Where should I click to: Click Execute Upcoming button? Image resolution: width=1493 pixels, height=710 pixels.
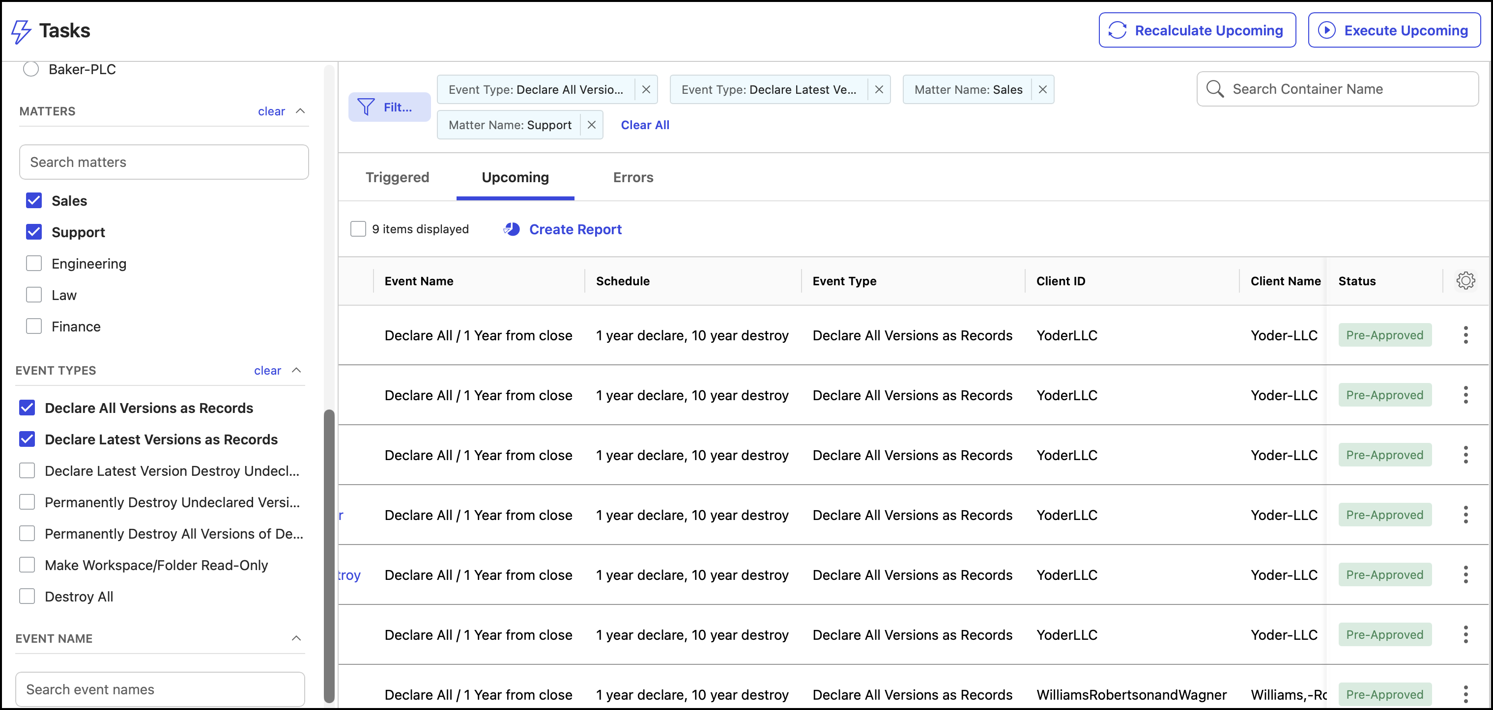[x=1394, y=30]
